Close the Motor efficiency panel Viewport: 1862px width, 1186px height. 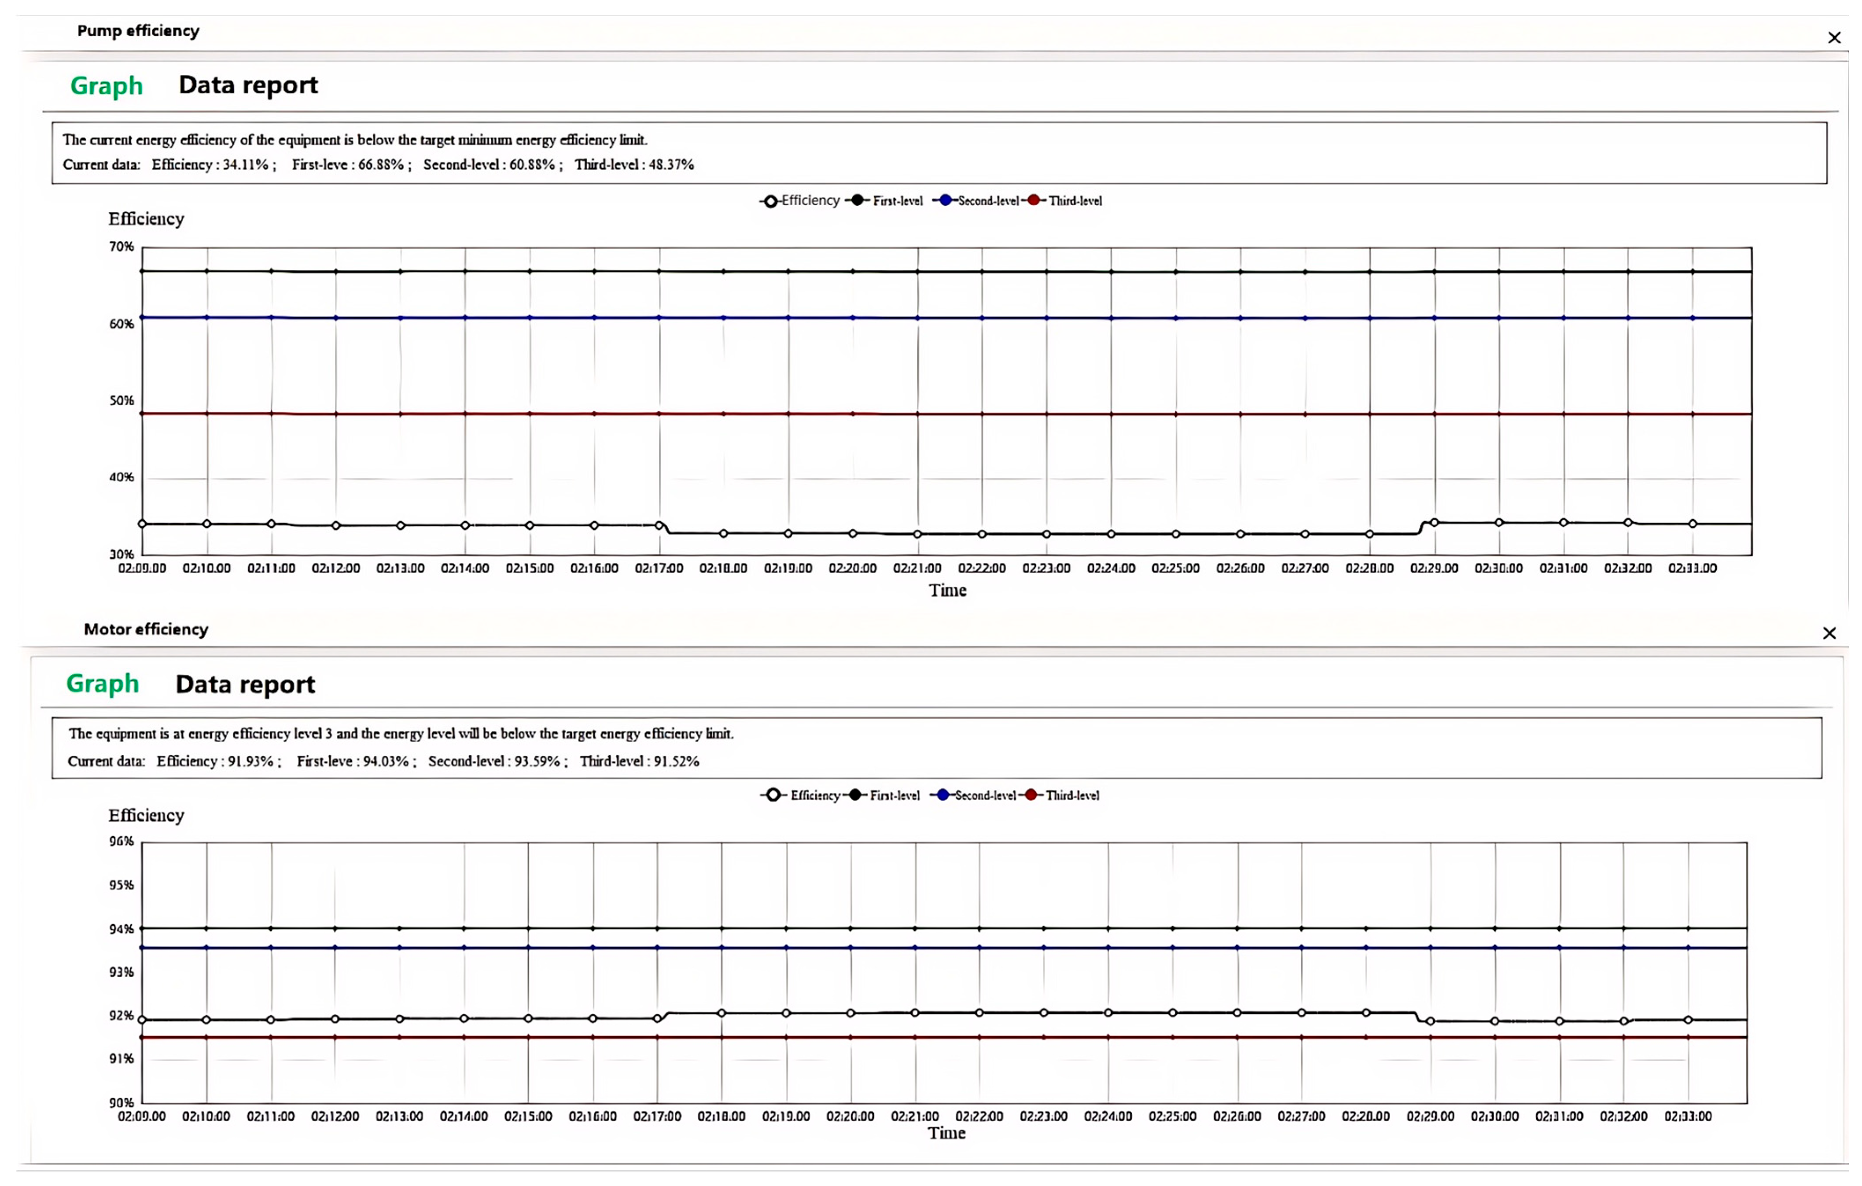[x=1829, y=634]
